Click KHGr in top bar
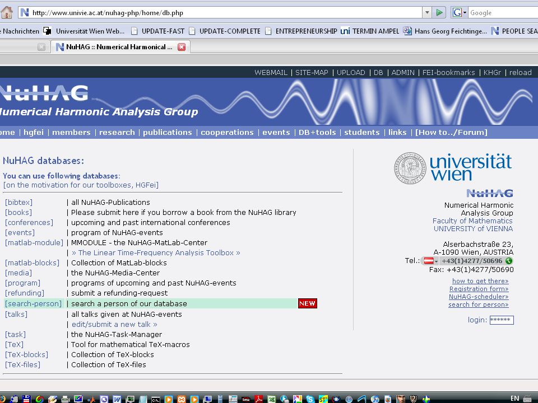538x403 pixels. [492, 73]
